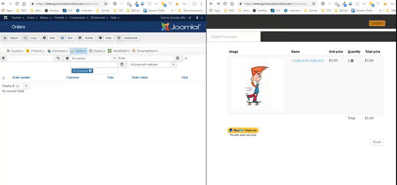Open the HikaMarket menu
This screenshot has height=185, width=397.
(x=119, y=51)
